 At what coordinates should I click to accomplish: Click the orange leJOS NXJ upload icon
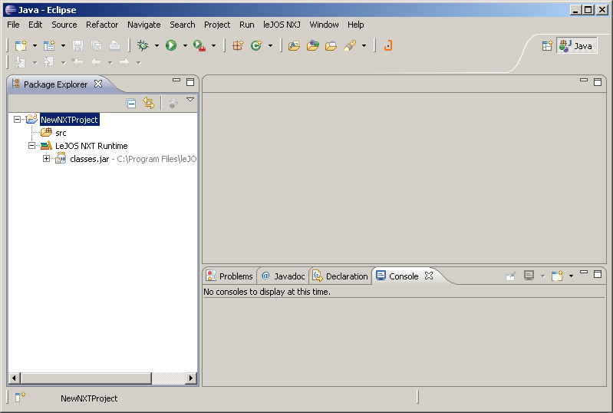(x=387, y=46)
